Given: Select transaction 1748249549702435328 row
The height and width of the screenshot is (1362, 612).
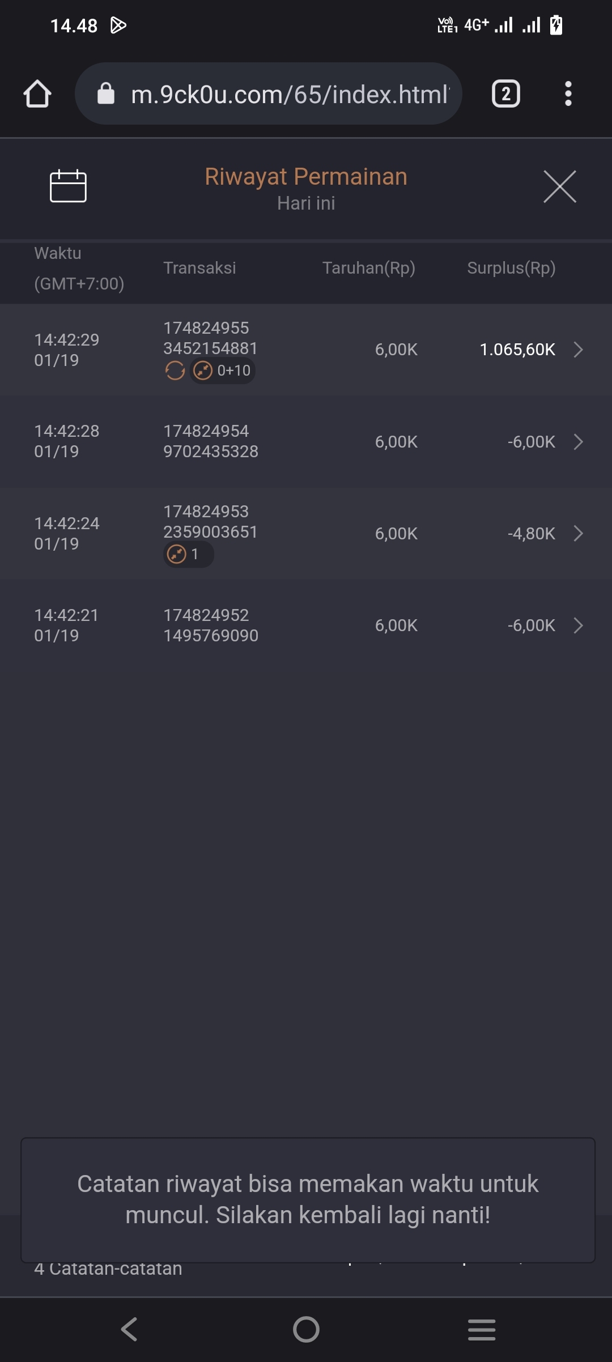Looking at the screenshot, I should [210, 441].
